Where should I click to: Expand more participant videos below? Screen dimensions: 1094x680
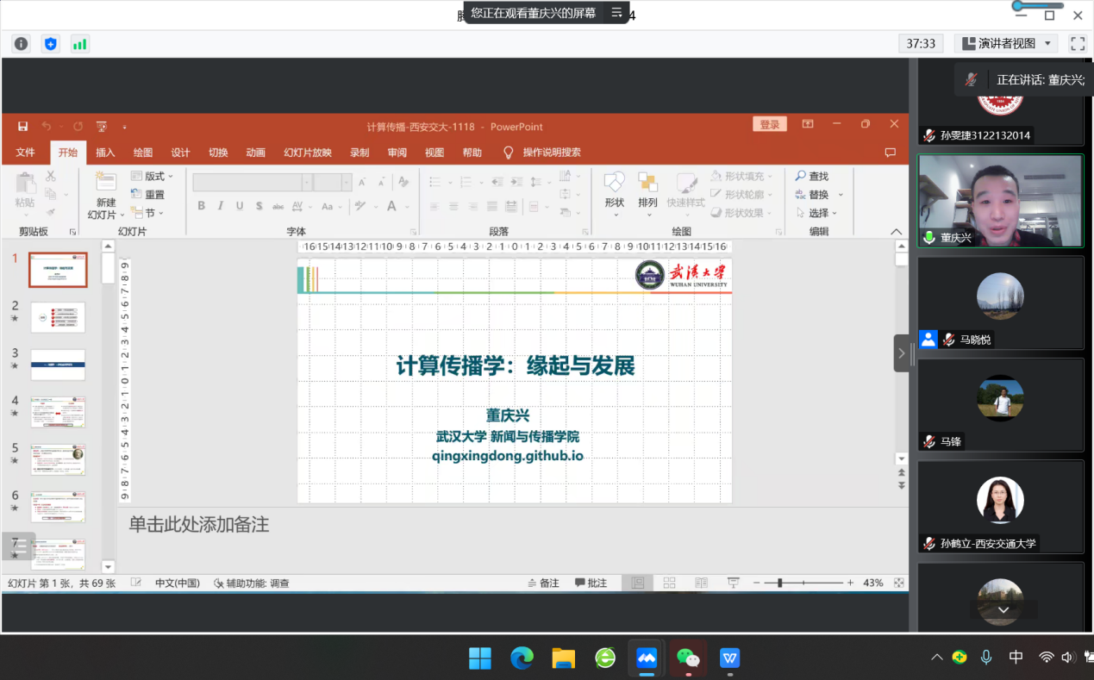tap(1003, 609)
